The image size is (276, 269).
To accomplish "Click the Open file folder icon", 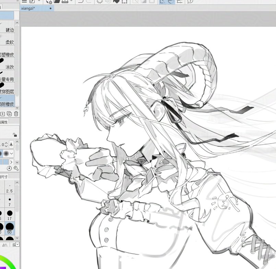I will (57, 1).
